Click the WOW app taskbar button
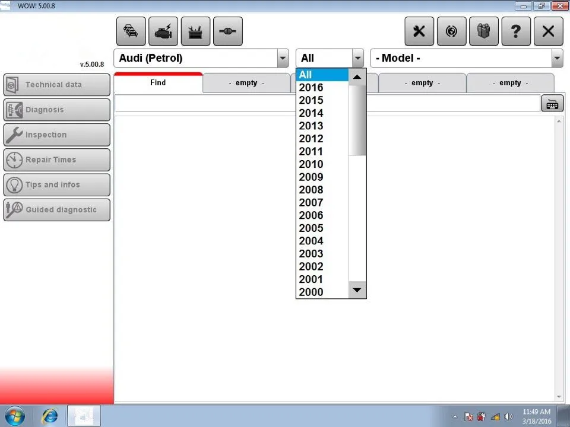The width and height of the screenshot is (570, 427). 84,416
